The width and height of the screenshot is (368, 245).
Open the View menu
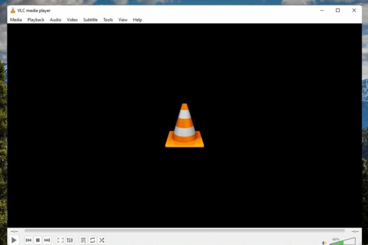[123, 20]
